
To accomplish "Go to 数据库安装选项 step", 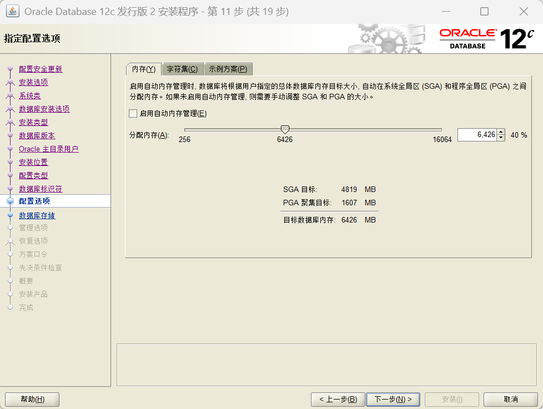I will pyautogui.click(x=44, y=109).
